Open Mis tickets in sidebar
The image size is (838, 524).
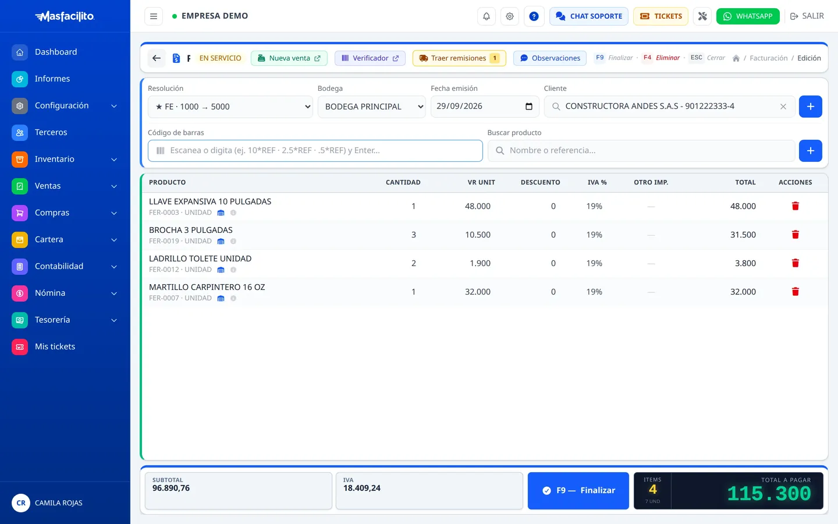point(65,346)
